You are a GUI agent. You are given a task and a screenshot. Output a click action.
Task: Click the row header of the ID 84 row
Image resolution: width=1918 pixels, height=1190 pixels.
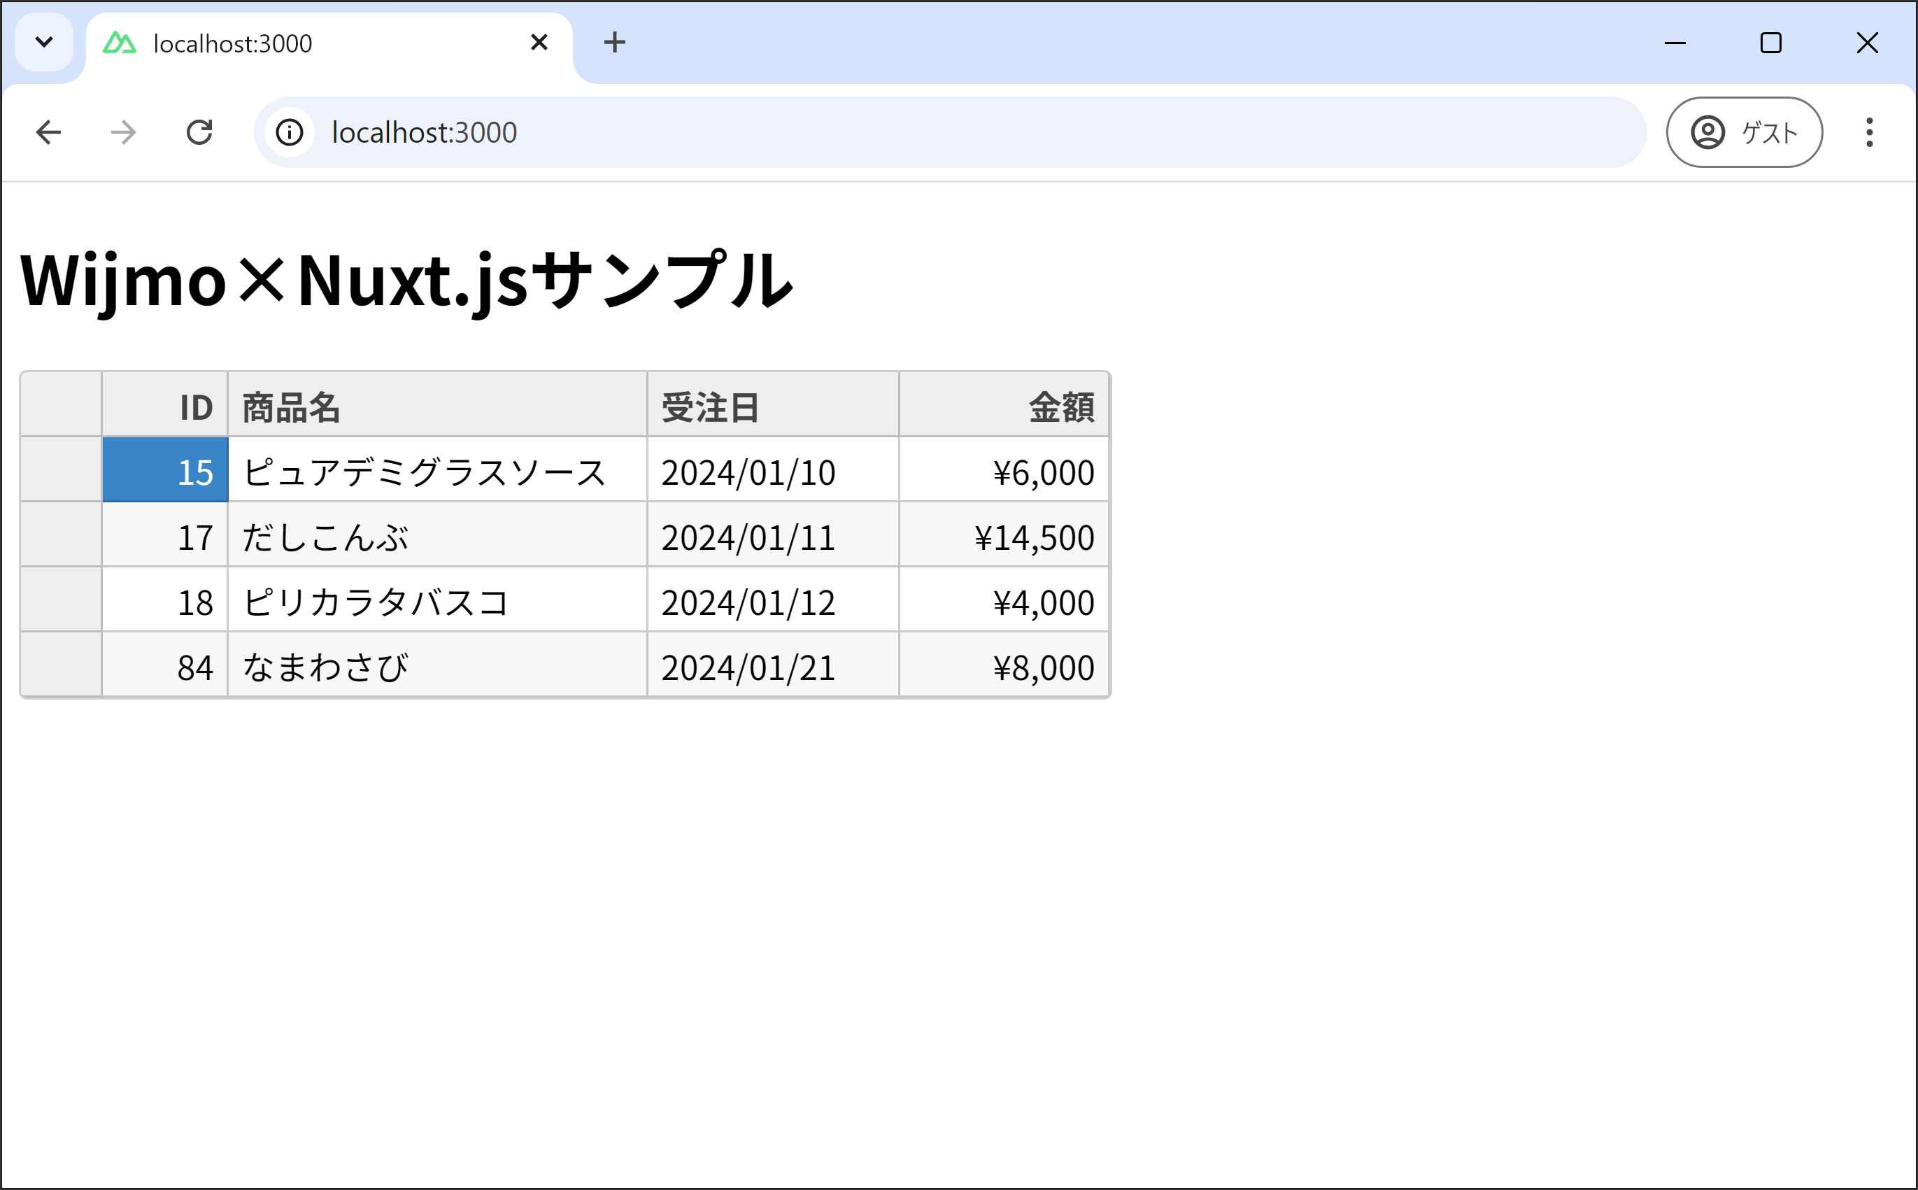pos(62,665)
